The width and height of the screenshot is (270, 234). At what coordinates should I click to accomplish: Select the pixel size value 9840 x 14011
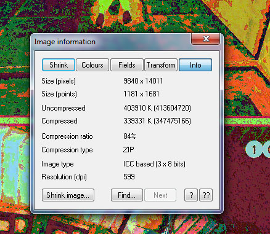coord(143,81)
